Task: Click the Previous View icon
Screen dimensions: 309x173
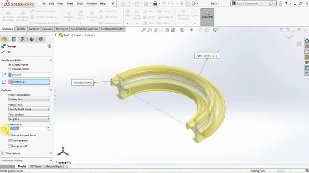Action: click(x=155, y=30)
